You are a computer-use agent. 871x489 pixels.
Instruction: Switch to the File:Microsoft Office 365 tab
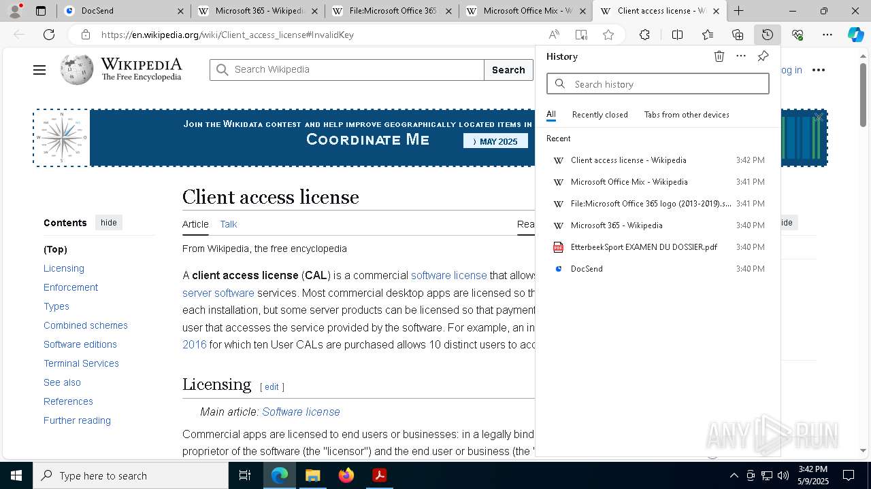[392, 11]
